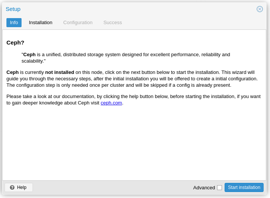Image resolution: width=270 pixels, height=198 pixels.
Task: Click the empty footer bar beside Help
Action: [113, 187]
